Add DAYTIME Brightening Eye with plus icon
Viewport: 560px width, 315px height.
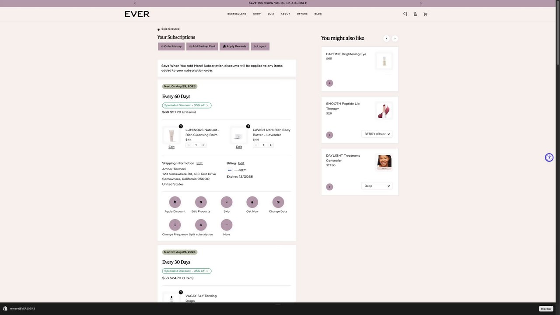(329, 83)
